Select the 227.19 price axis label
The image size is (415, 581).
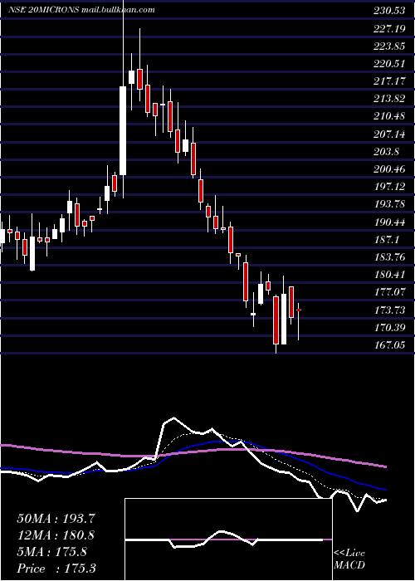point(389,28)
